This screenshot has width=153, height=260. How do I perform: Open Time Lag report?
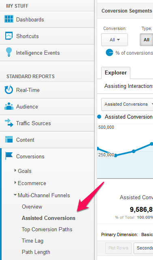tap(32, 241)
